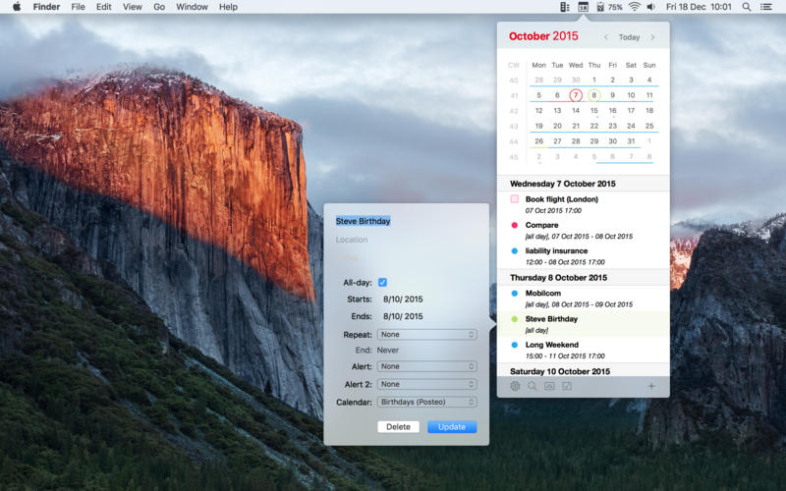Click the pink dot beside the Compare event
This screenshot has width=786, height=491.
click(514, 226)
